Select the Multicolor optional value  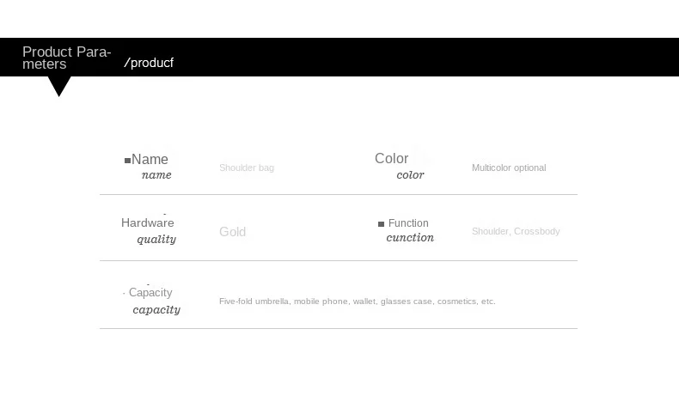[x=509, y=168]
